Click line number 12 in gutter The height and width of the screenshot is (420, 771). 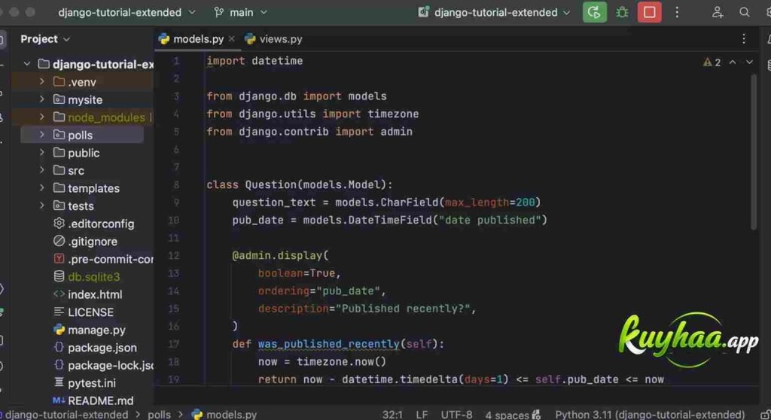pos(174,255)
